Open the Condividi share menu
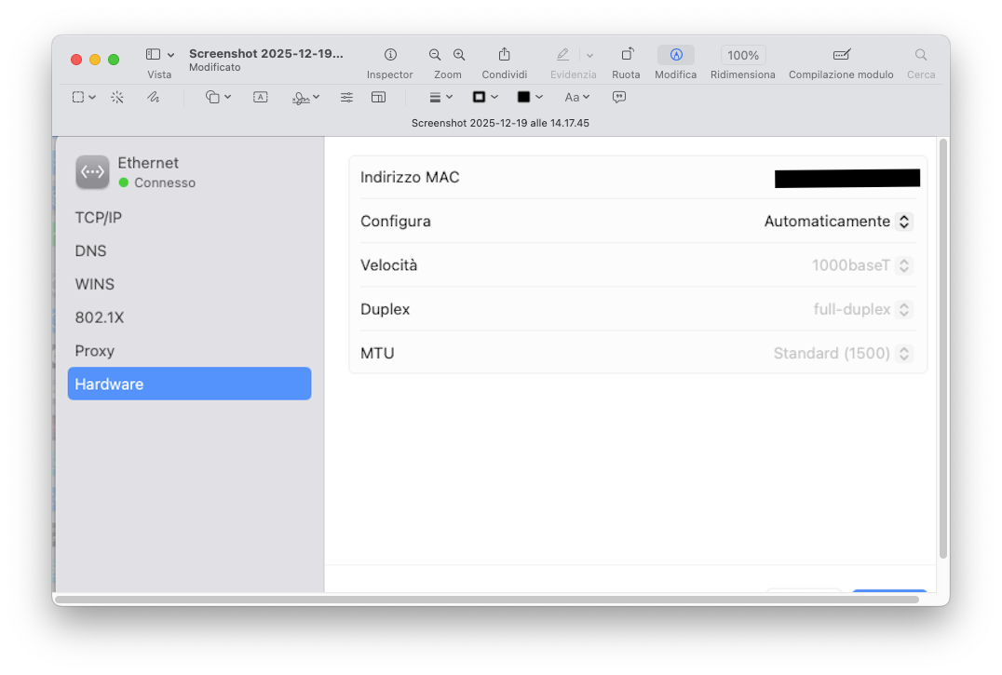Screen dimensions: 1002x675 tap(504, 55)
